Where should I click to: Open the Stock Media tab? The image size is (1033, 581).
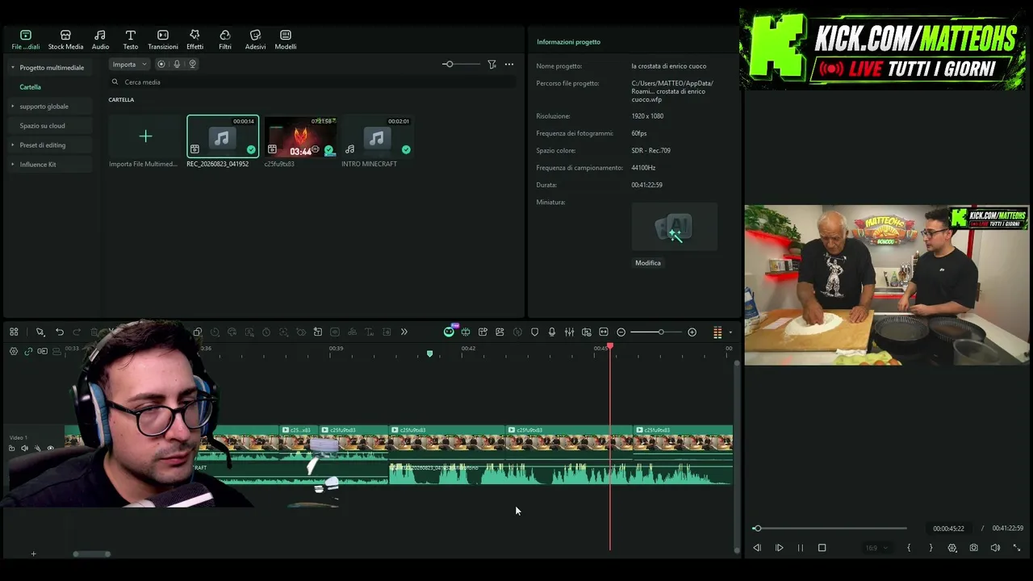pyautogui.click(x=65, y=40)
